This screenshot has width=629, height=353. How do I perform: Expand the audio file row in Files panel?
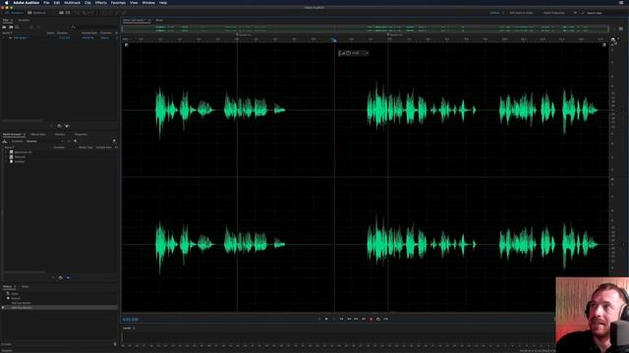pyautogui.click(x=4, y=37)
